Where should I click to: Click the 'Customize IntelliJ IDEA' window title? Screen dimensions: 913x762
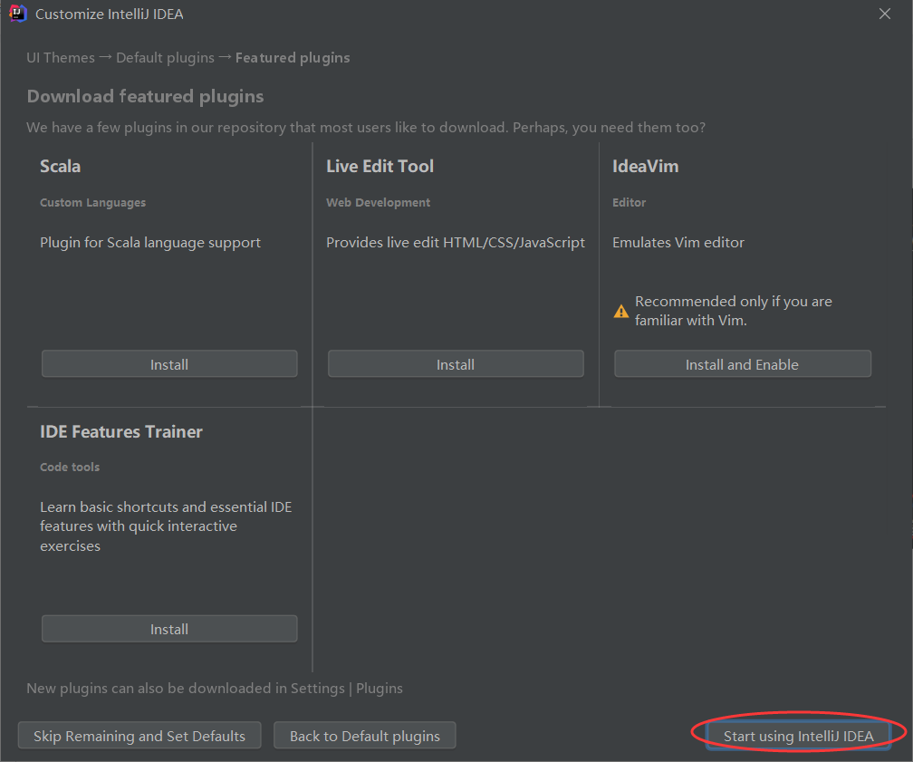point(110,14)
